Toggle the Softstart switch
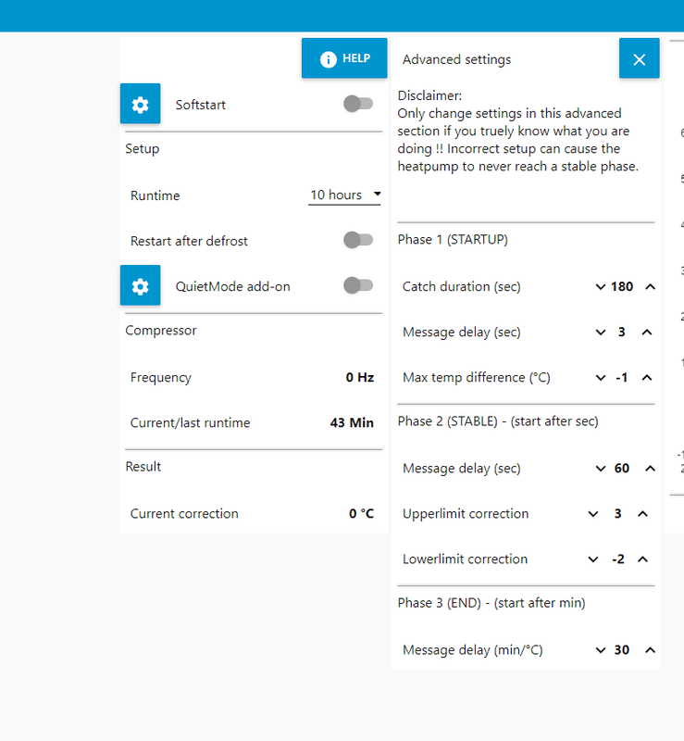Screen dimensions: 684x741 coord(358,104)
